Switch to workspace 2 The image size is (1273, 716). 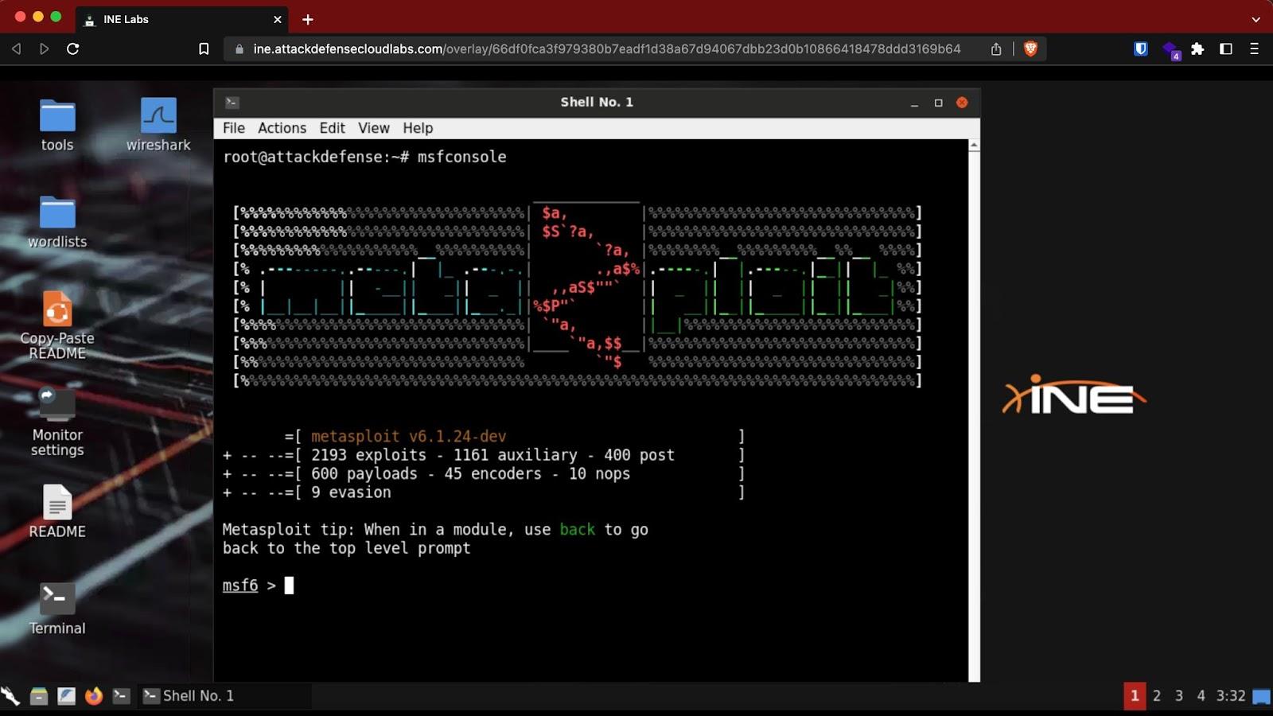point(1157,696)
